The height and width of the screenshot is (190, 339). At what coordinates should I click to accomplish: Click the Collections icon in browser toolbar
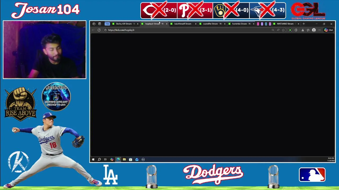[x=302, y=30]
